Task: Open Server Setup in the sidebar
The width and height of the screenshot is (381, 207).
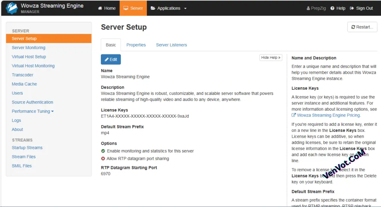Action: 49,38
